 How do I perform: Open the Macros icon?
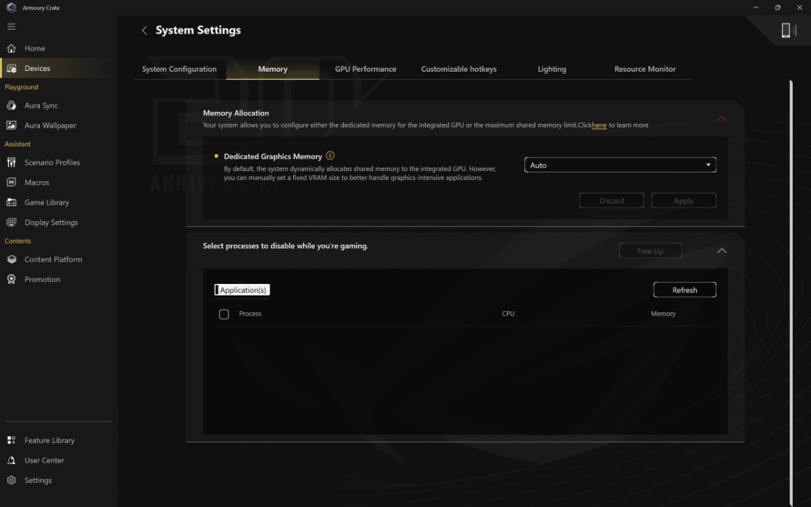point(11,183)
